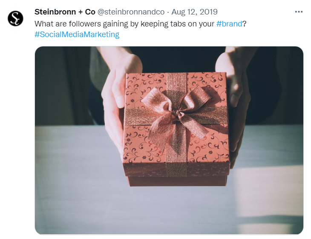Follow the #brand hashtag

229,24
